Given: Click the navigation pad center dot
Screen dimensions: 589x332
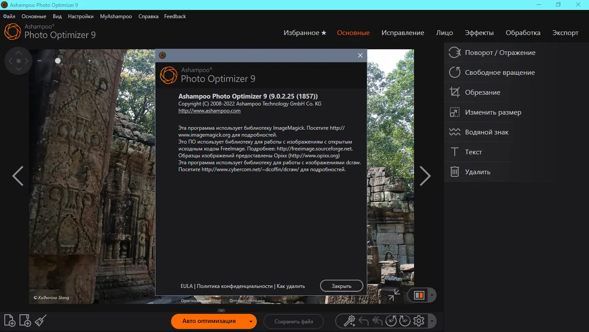Looking at the screenshot, I should point(18,61).
